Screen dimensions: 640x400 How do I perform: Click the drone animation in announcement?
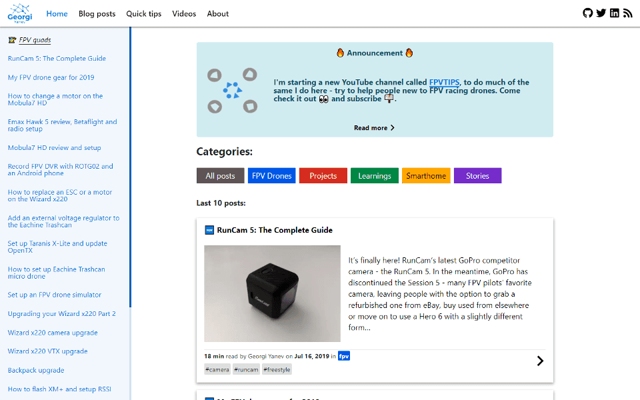click(x=232, y=90)
